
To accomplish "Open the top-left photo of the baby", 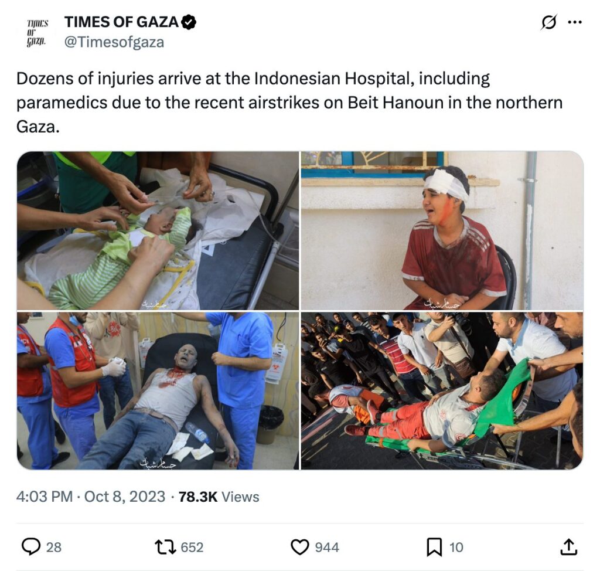I will point(158,230).
